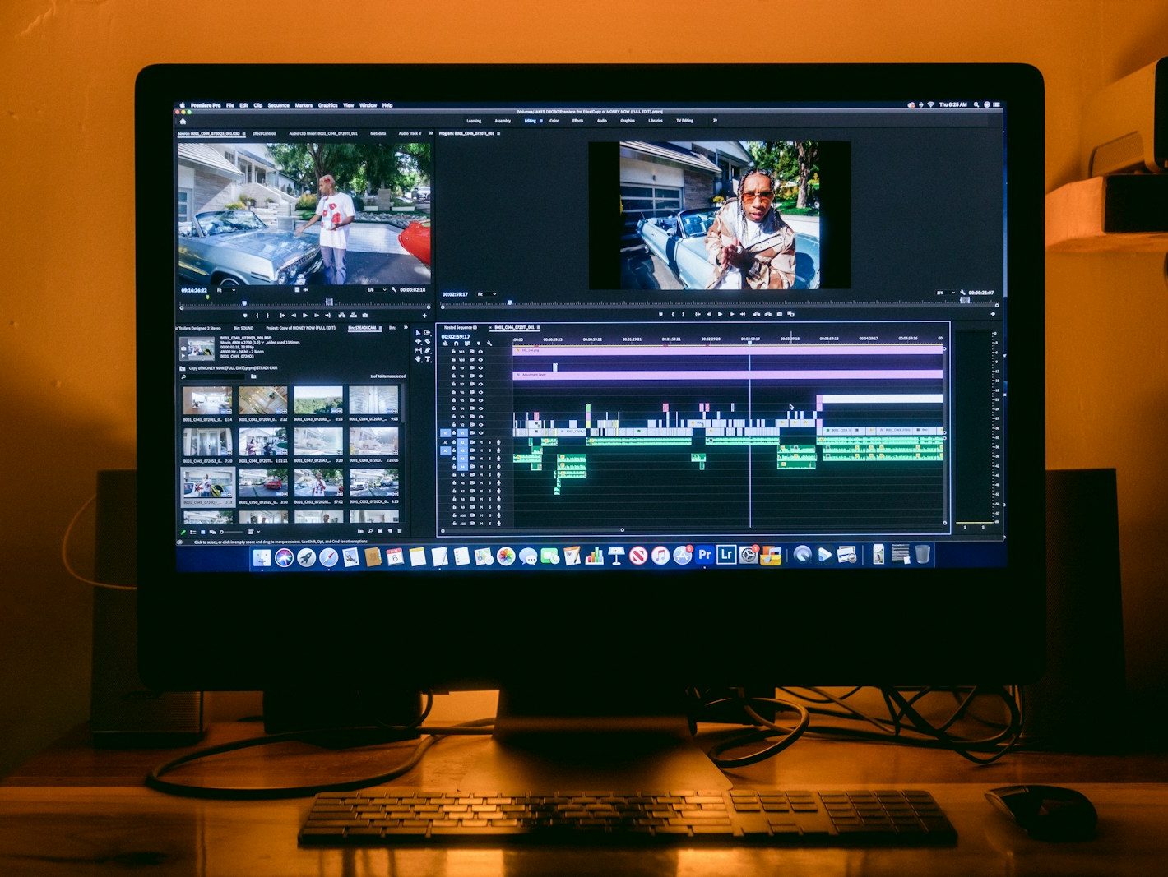Toggle visibility eye for track V8

pos(481,376)
